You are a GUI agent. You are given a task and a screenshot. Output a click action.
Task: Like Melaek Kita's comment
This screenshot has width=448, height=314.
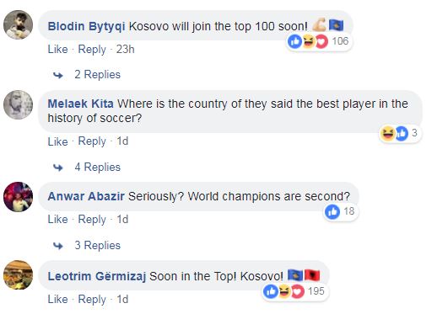(57, 141)
